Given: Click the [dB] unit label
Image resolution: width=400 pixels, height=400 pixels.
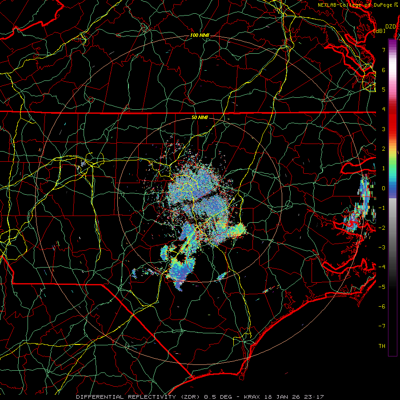Looking at the screenshot, I should [380, 31].
